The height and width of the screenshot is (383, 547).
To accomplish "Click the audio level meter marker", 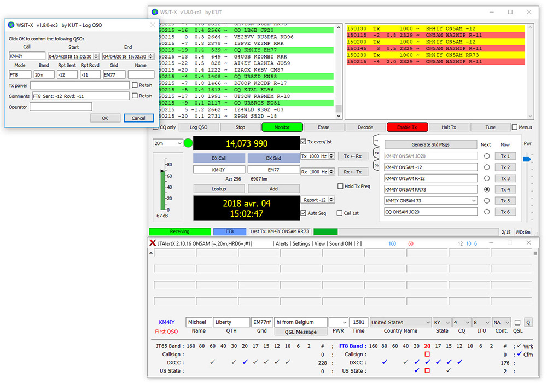I will [162, 171].
